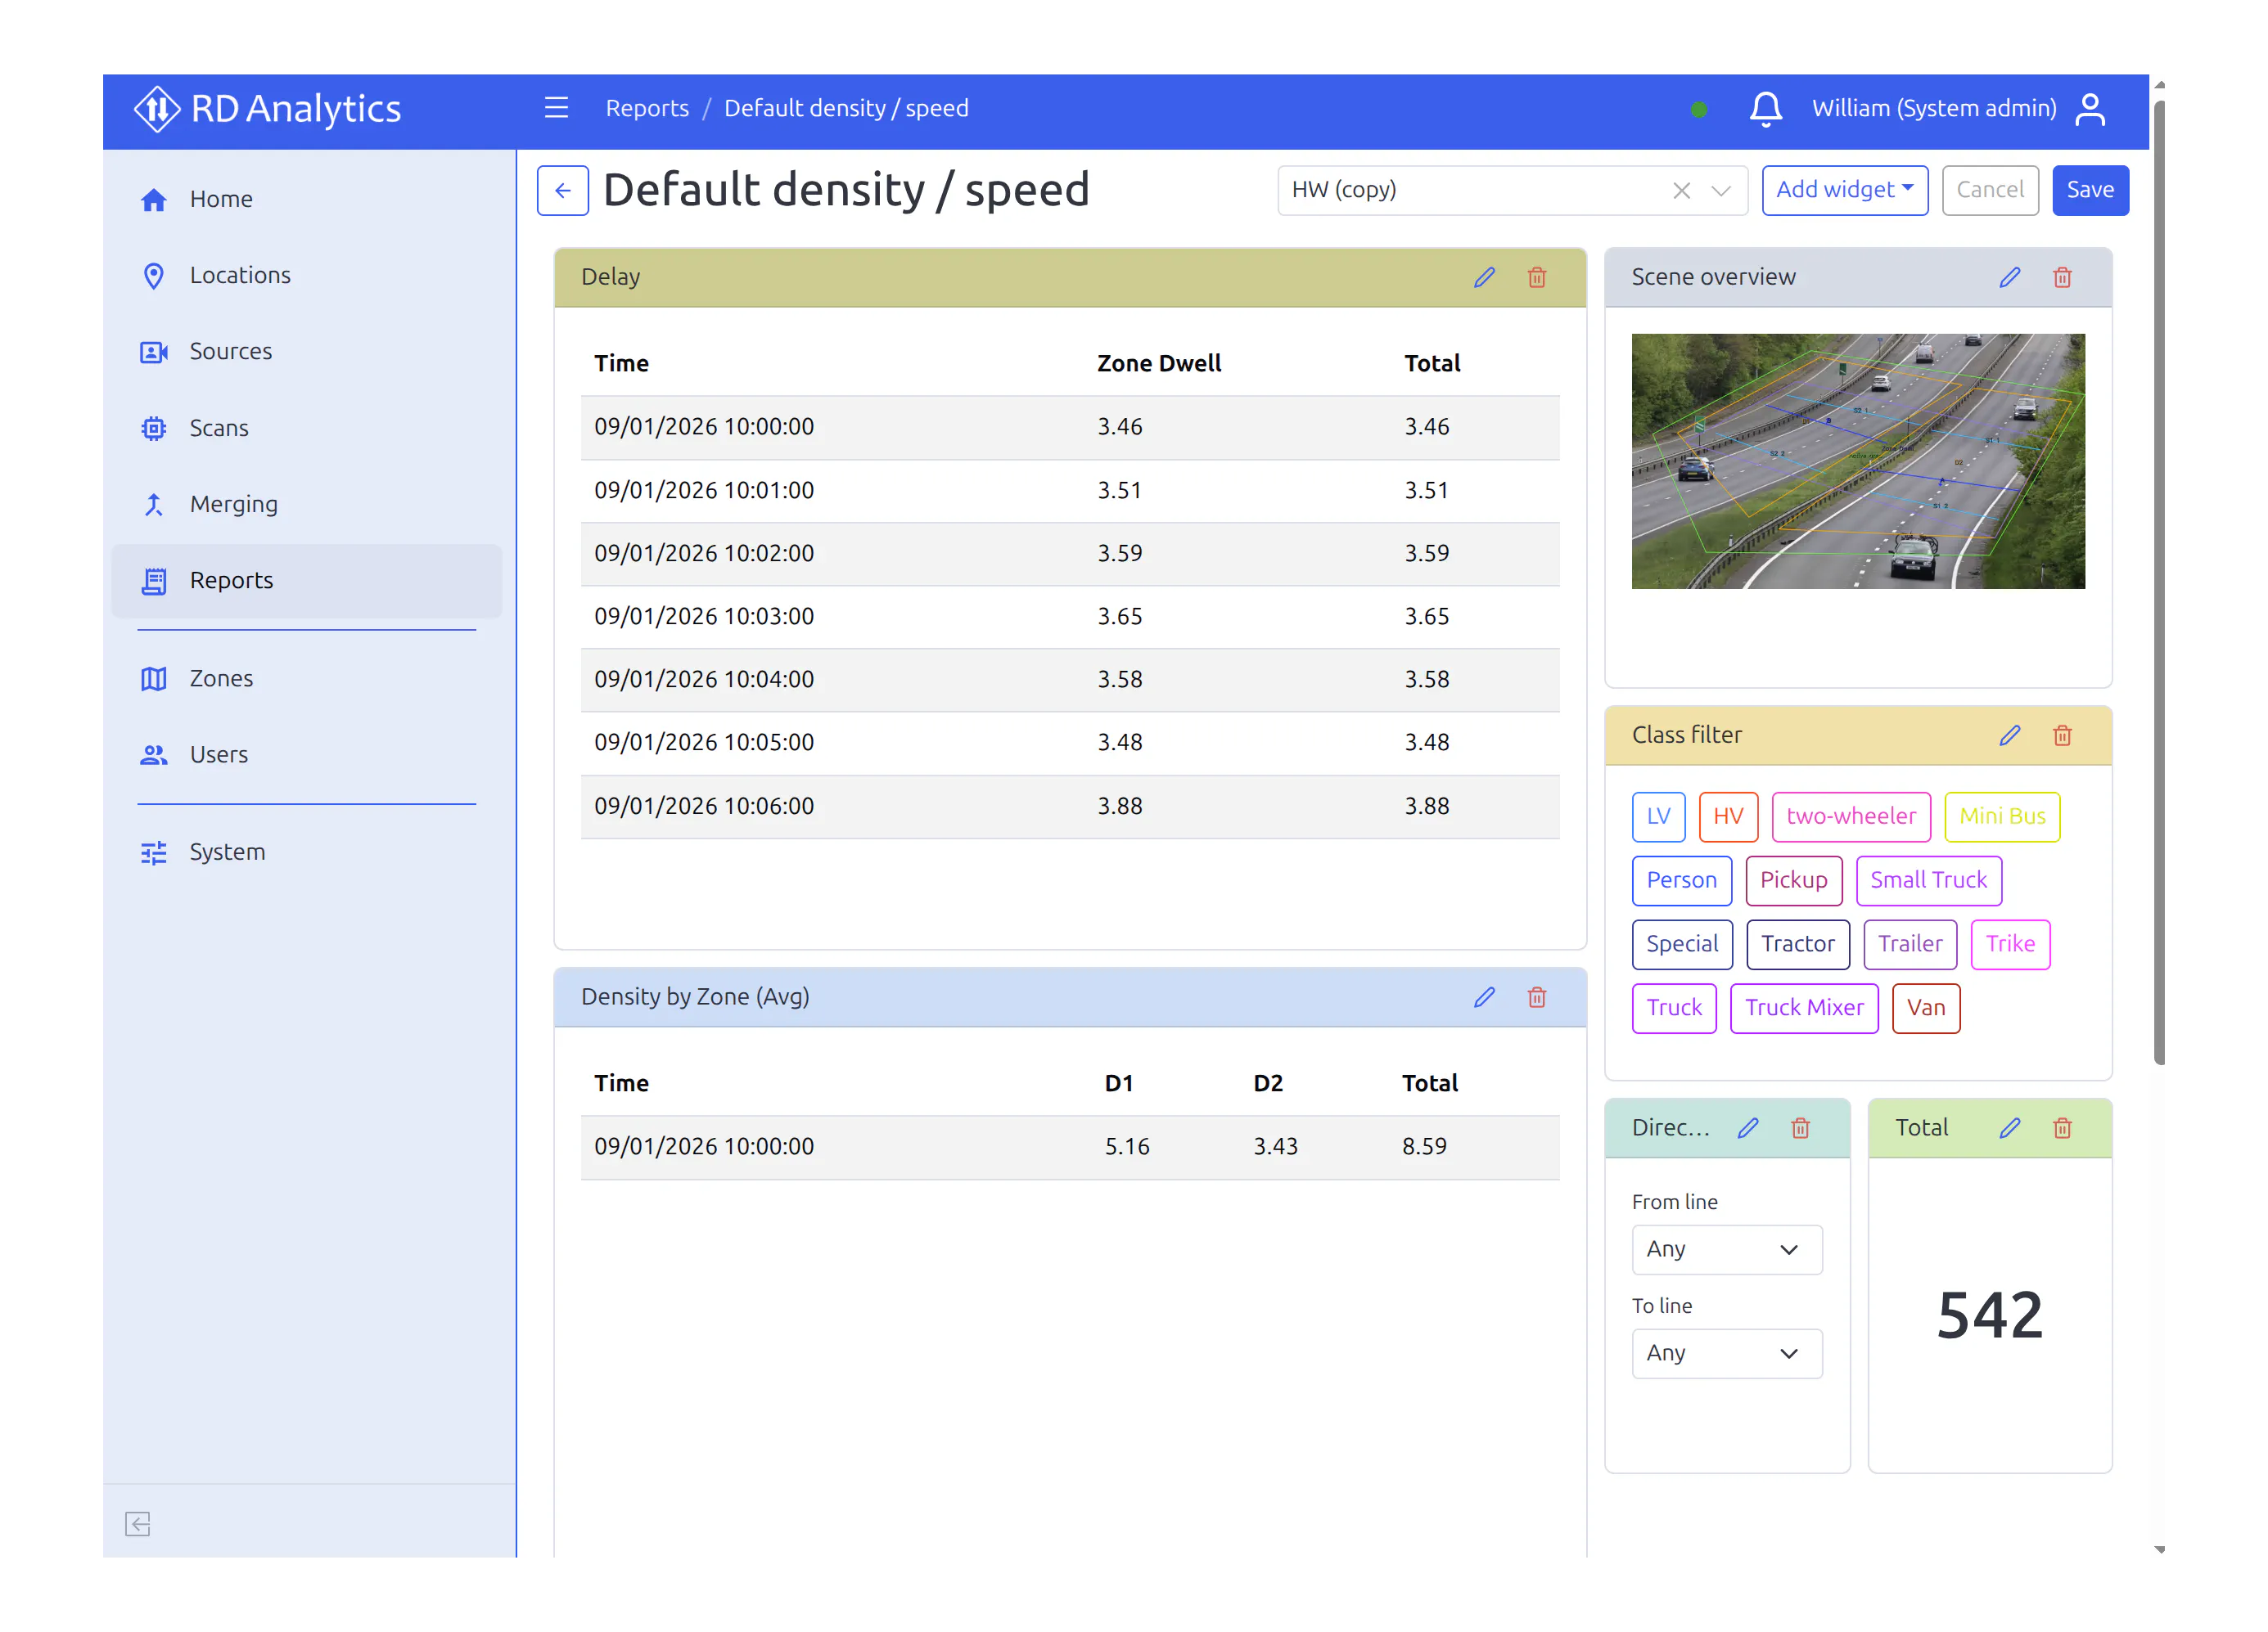2268x1632 pixels.
Task: Click the D1 value 5.16
Action: [1127, 1147]
